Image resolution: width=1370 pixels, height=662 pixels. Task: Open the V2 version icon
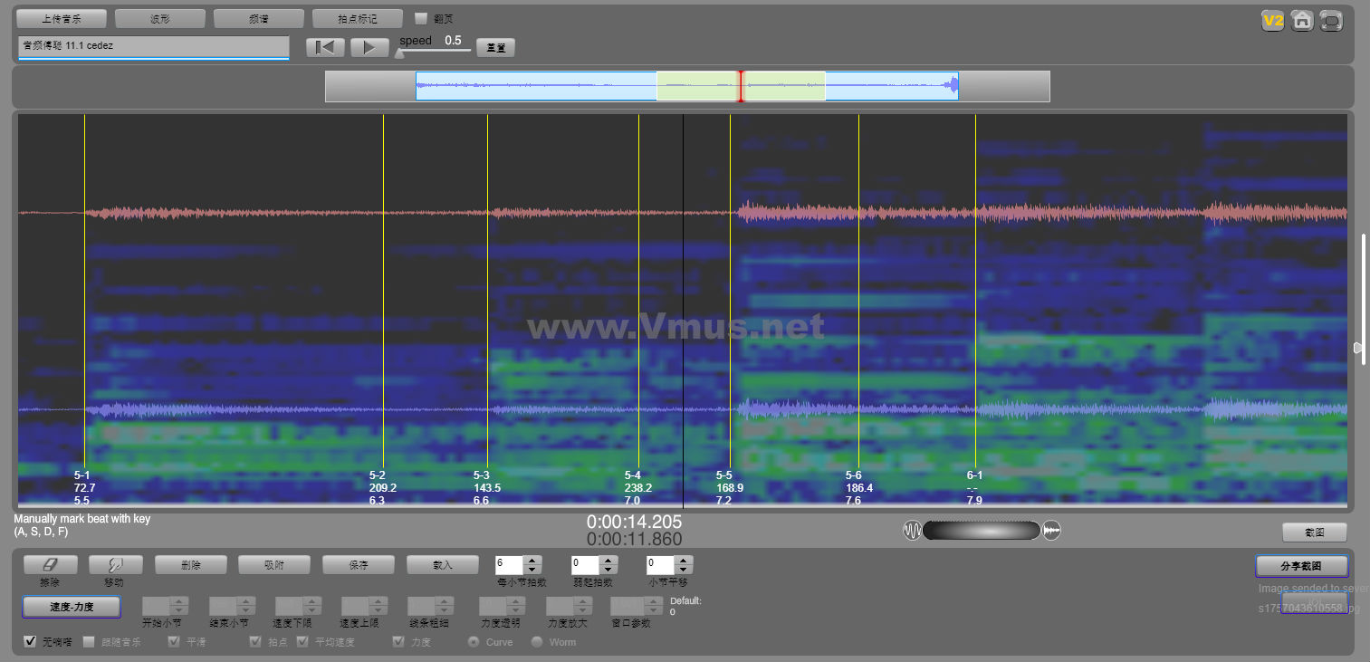1274,20
